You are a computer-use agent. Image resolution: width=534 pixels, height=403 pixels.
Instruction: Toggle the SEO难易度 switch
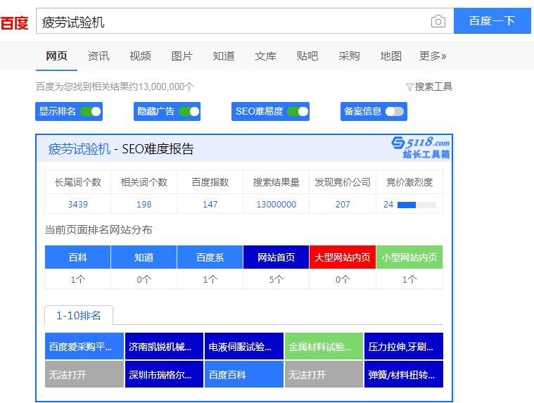[x=298, y=111]
